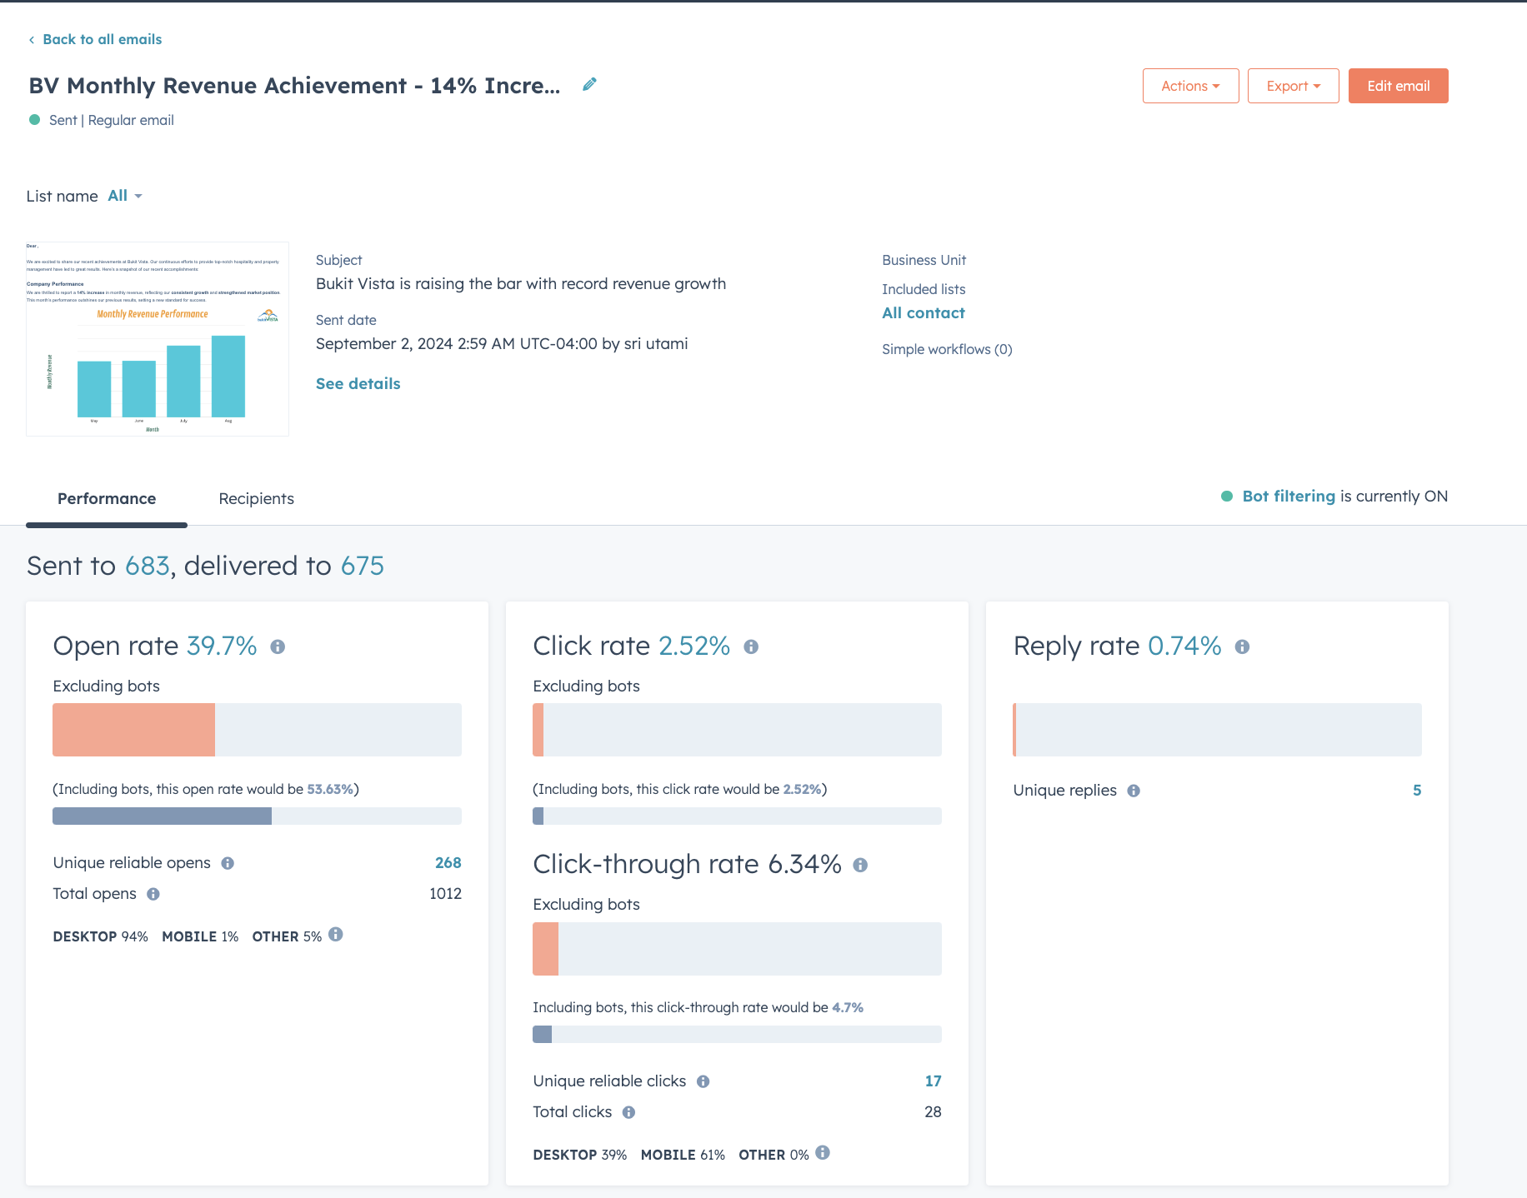
Task: Click info icon beside Total clicks
Action: (x=629, y=1112)
